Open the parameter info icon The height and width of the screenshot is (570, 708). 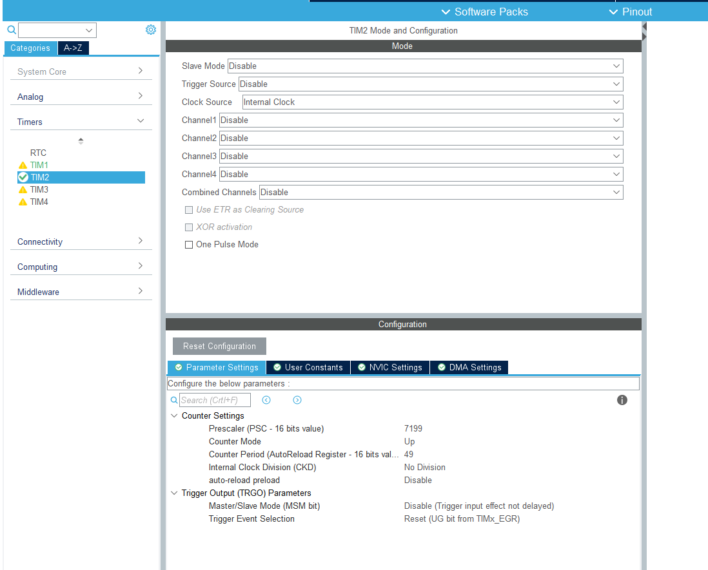(622, 400)
